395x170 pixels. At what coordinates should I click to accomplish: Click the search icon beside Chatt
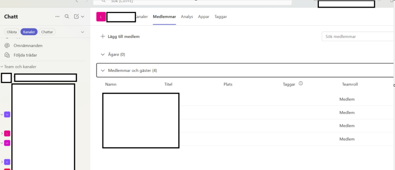coord(67,17)
